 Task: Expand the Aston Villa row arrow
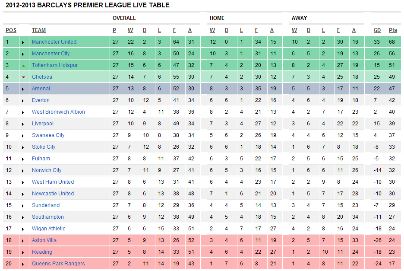(x=23, y=240)
